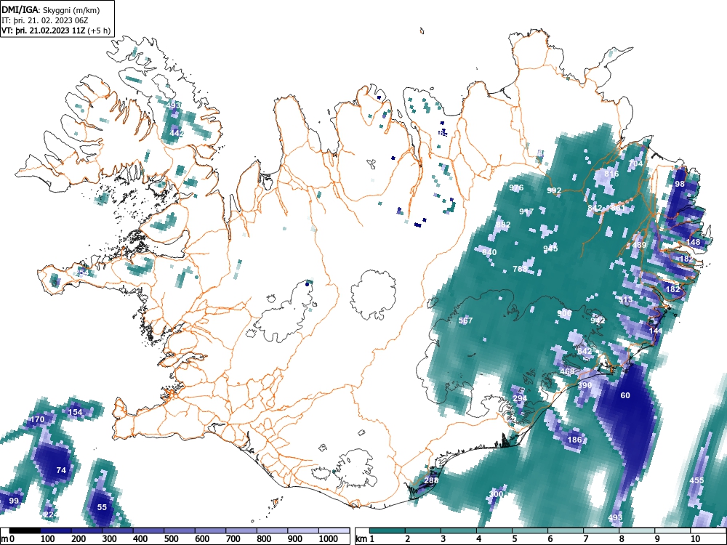Click the visibility value 186

tap(574, 440)
